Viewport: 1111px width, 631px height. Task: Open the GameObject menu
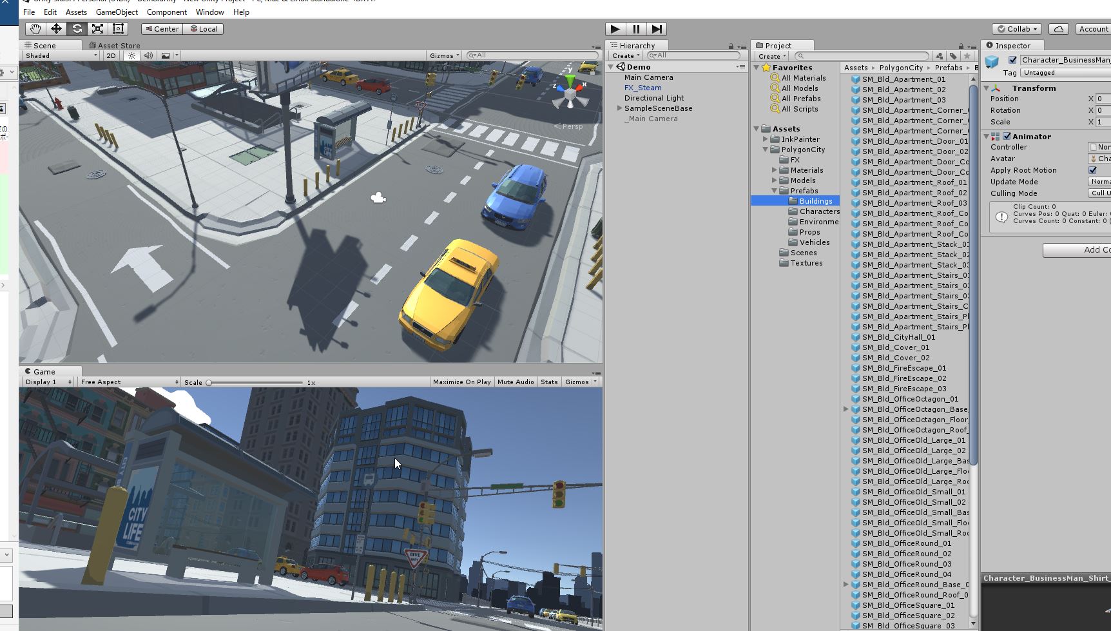tap(117, 12)
